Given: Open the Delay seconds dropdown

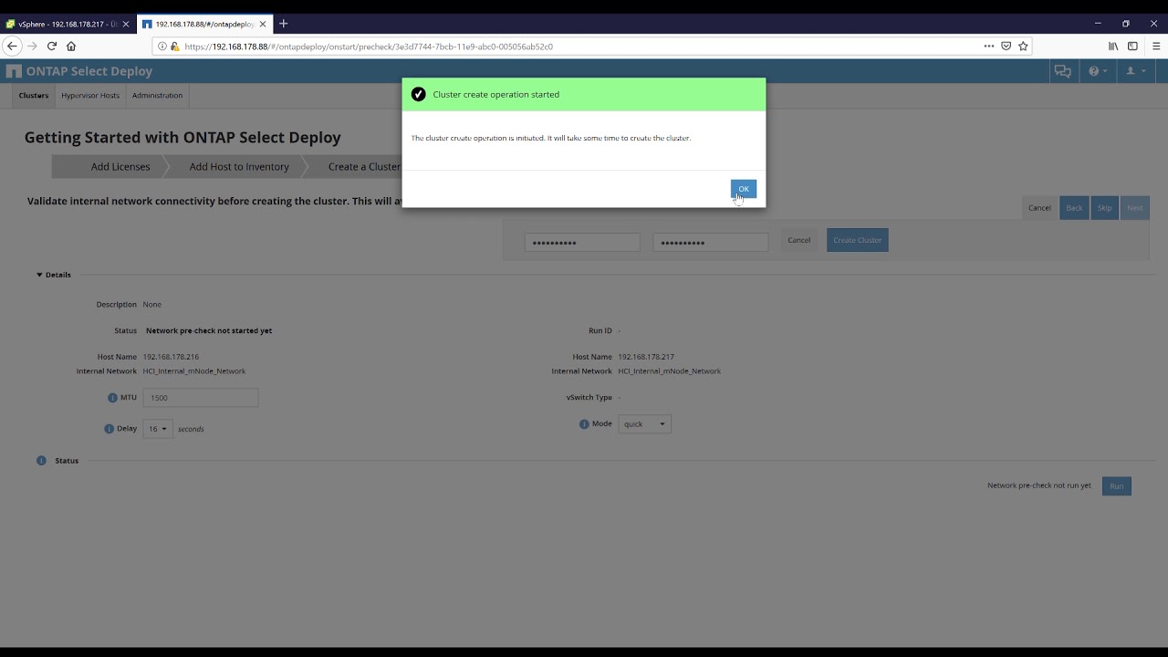Looking at the screenshot, I should [156, 428].
